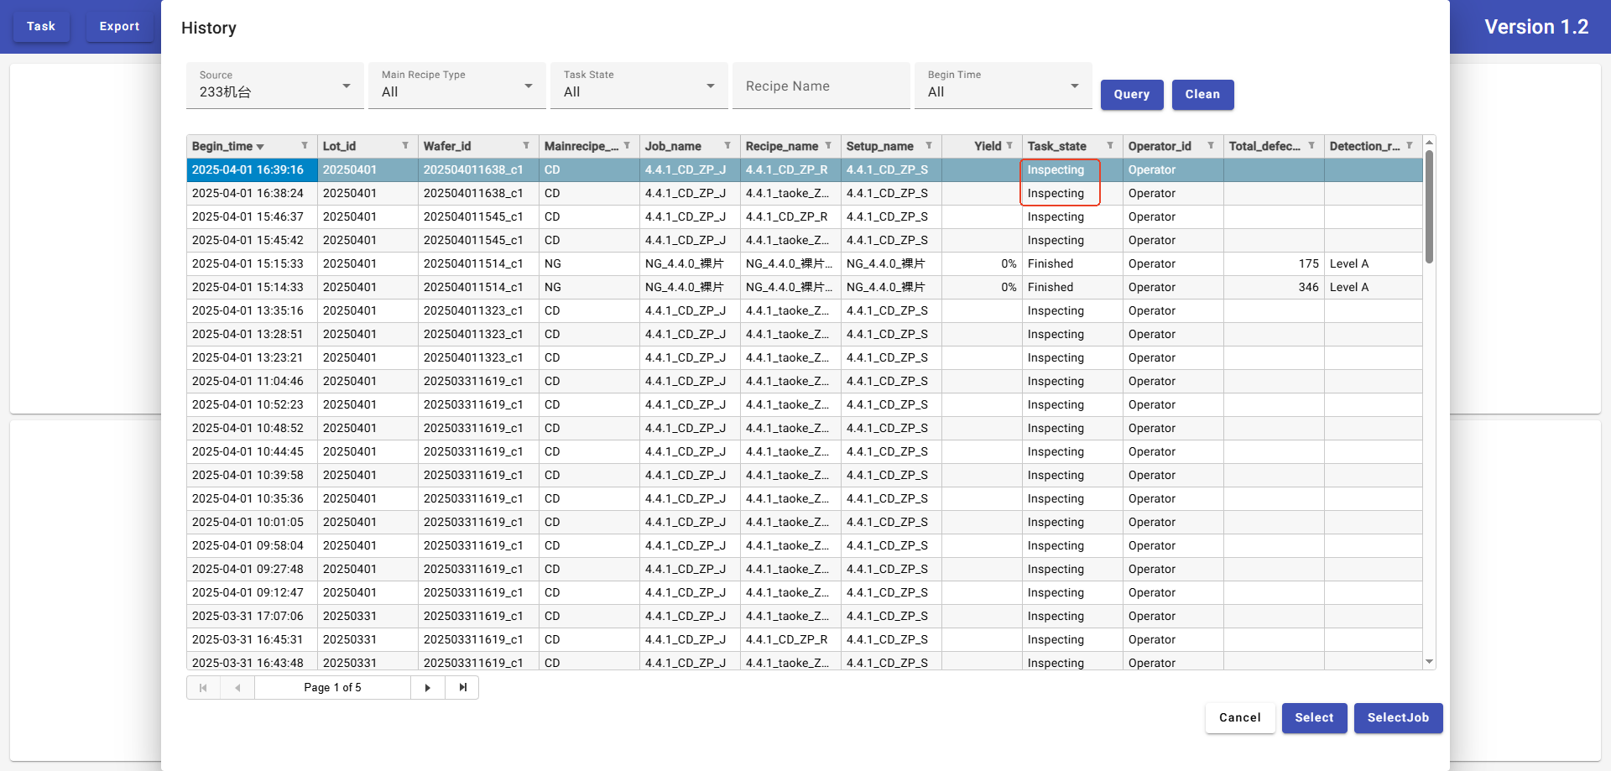Go to previous page of results
1611x771 pixels.
(237, 688)
